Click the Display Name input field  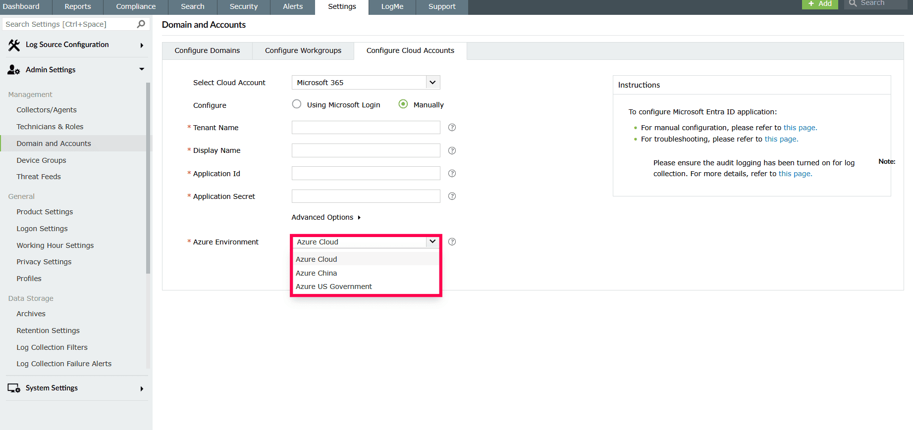click(366, 150)
